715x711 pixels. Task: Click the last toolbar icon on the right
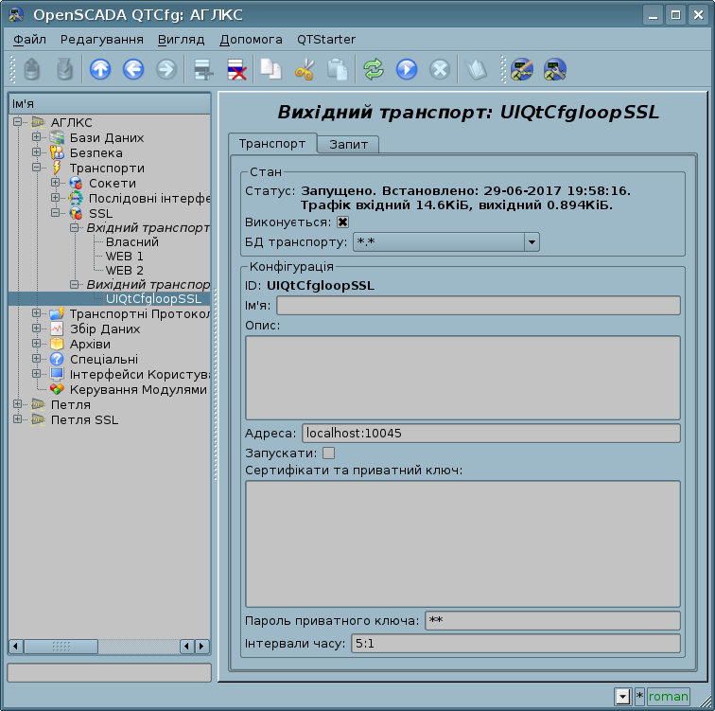555,69
